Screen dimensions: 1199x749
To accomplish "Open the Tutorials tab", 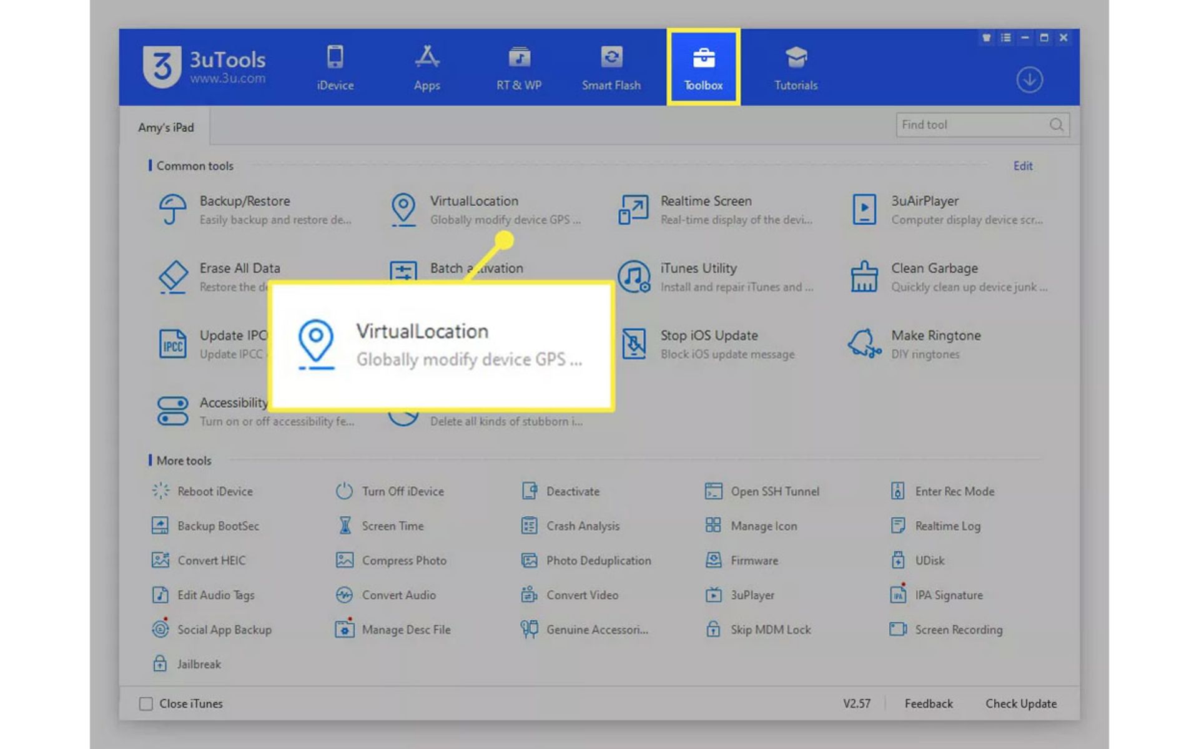I will point(796,67).
